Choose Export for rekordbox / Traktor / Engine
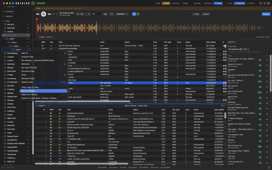The width and height of the screenshot is (272, 170). (x=44, y=98)
